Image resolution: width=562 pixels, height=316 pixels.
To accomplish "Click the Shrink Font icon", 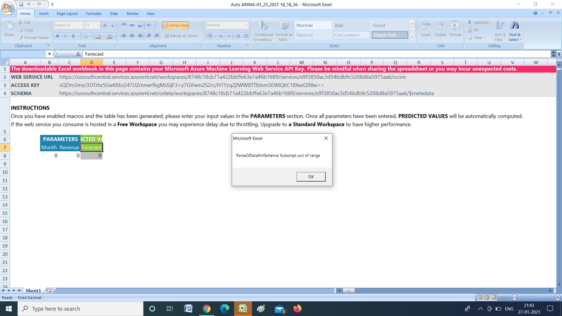I will (x=113, y=25).
